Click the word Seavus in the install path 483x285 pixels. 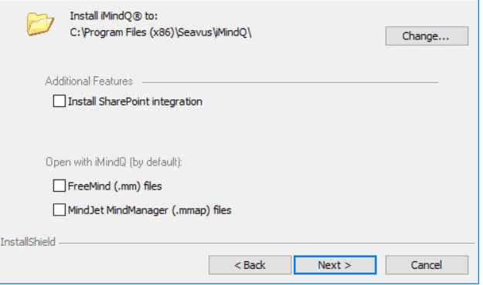point(195,32)
